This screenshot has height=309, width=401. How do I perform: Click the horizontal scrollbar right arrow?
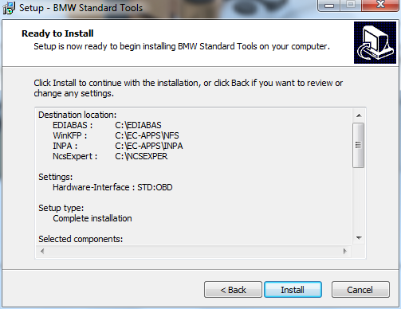point(345,251)
